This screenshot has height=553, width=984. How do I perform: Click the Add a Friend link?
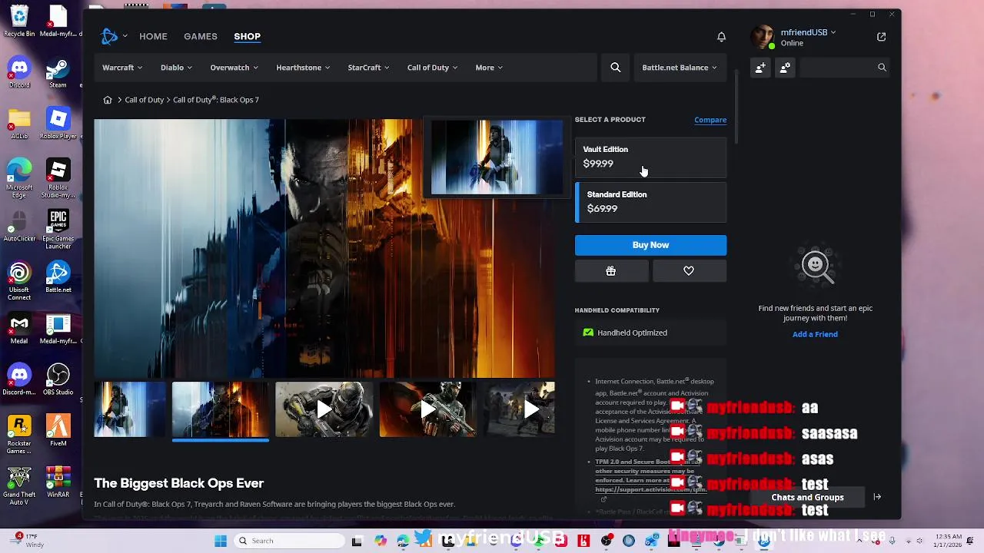click(815, 334)
